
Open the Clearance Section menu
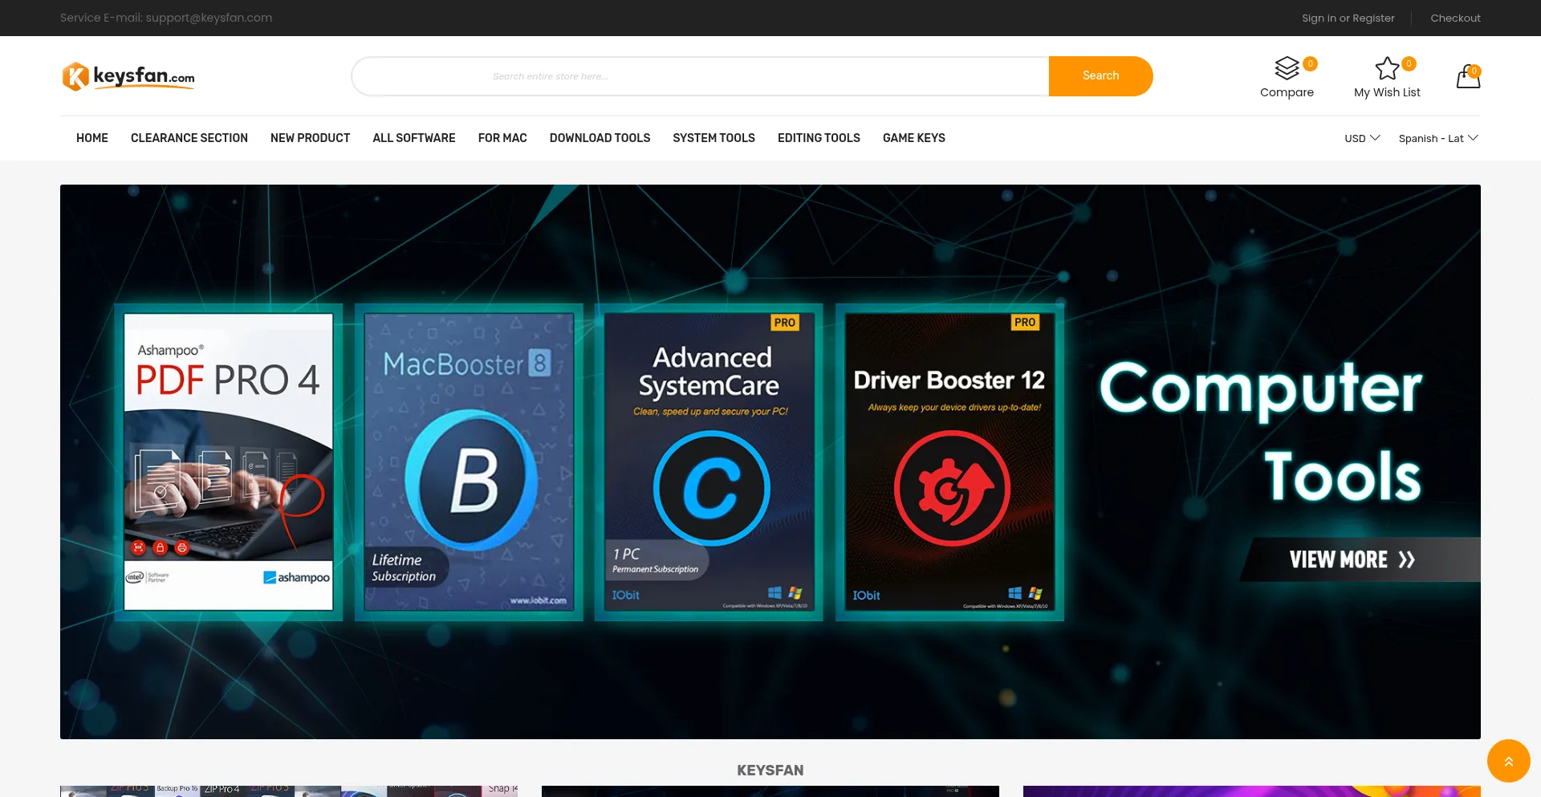[x=189, y=138]
